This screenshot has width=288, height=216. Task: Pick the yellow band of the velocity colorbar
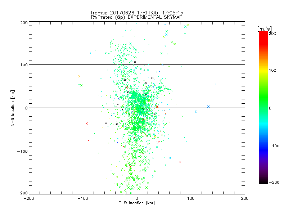tap(264, 70)
